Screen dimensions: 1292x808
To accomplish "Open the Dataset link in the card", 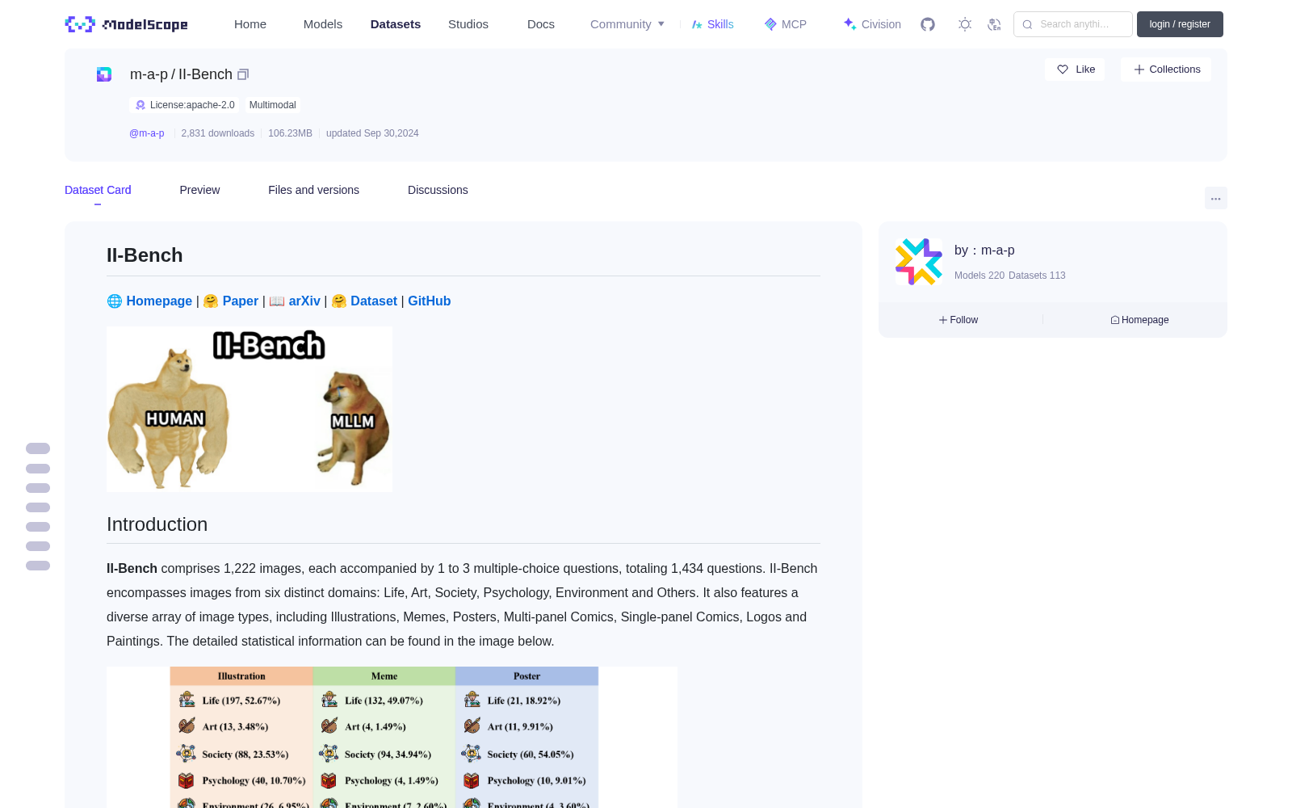I will point(374,301).
